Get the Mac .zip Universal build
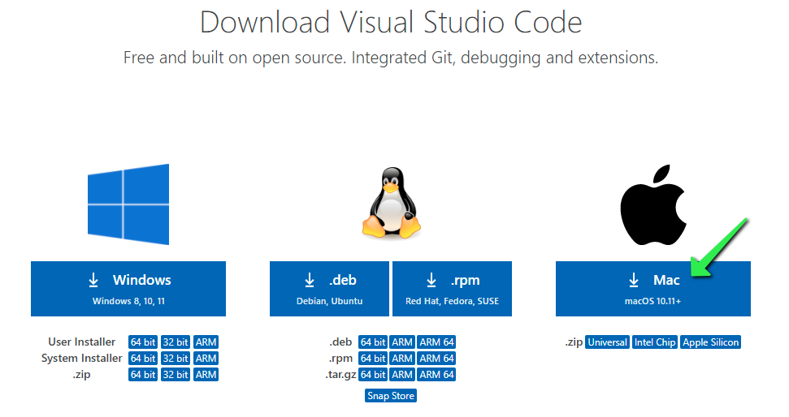 point(607,342)
